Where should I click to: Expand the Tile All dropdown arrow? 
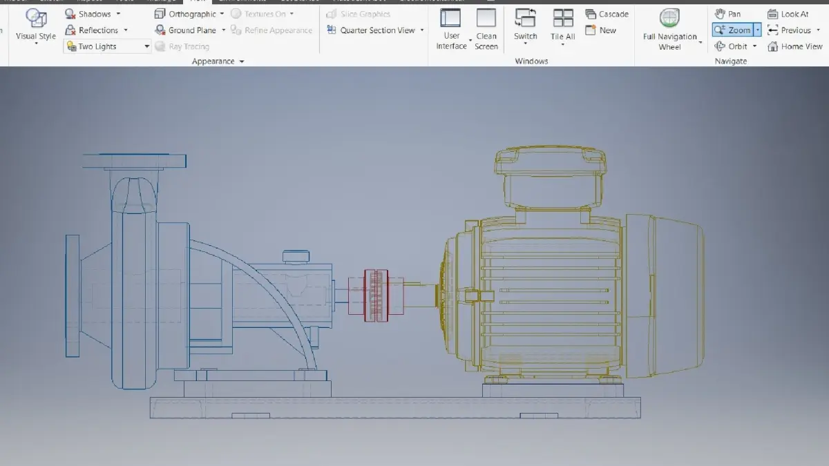(x=563, y=45)
